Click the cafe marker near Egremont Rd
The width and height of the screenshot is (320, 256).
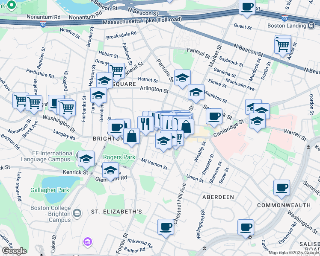246,228
